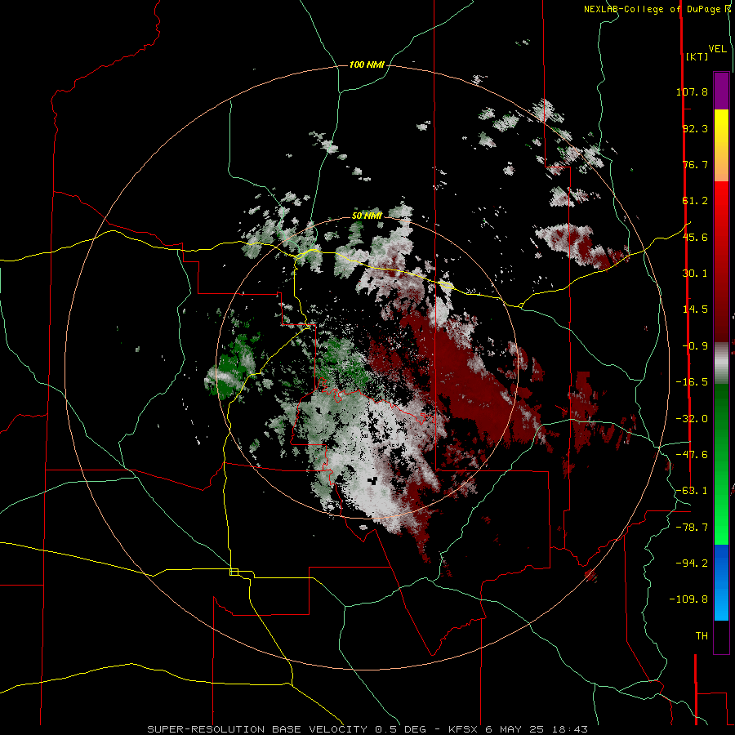Select the 107.8 scale value
Screen dimensions: 735x735
(x=692, y=91)
